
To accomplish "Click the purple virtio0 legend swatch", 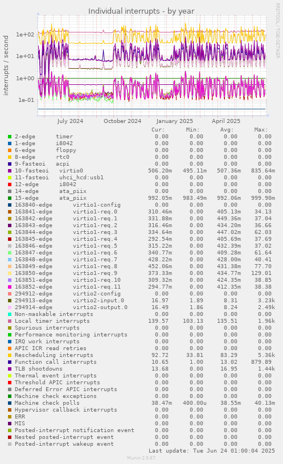I will pyautogui.click(x=10, y=171).
